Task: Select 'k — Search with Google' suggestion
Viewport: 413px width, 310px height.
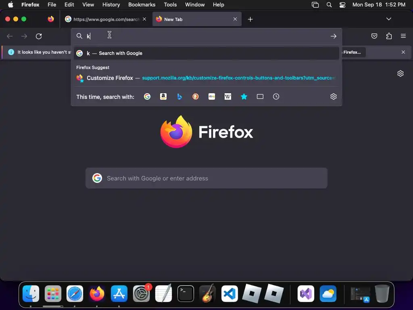Action: tap(206, 53)
